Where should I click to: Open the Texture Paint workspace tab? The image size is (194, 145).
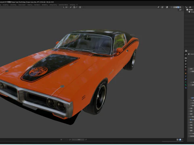click(x=22, y=5)
